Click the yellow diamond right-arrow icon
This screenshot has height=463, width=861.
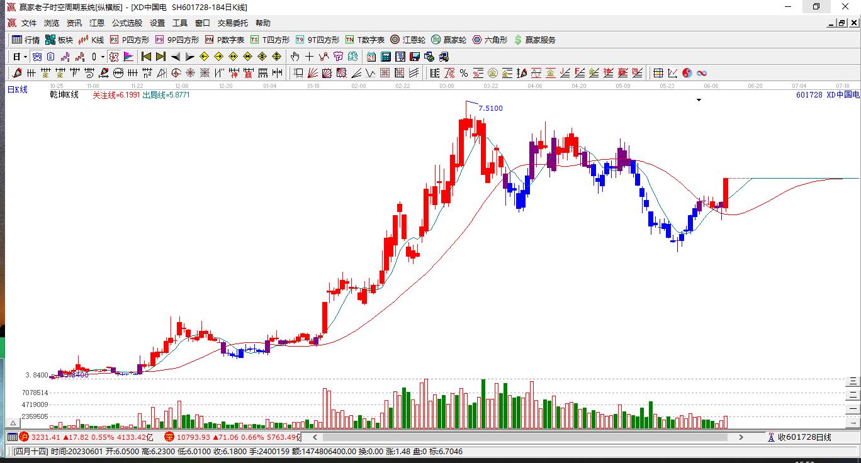click(x=218, y=57)
